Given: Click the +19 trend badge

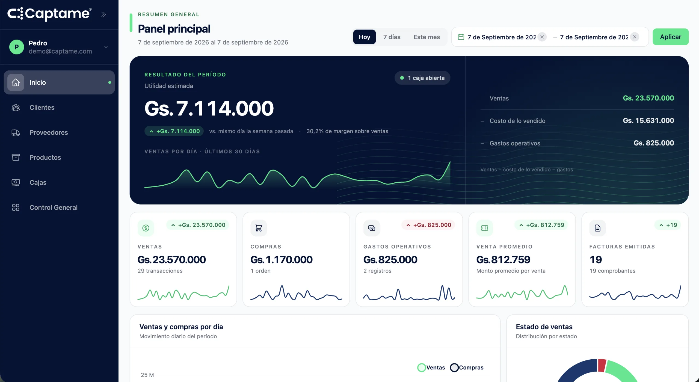Looking at the screenshot, I should click(x=668, y=225).
